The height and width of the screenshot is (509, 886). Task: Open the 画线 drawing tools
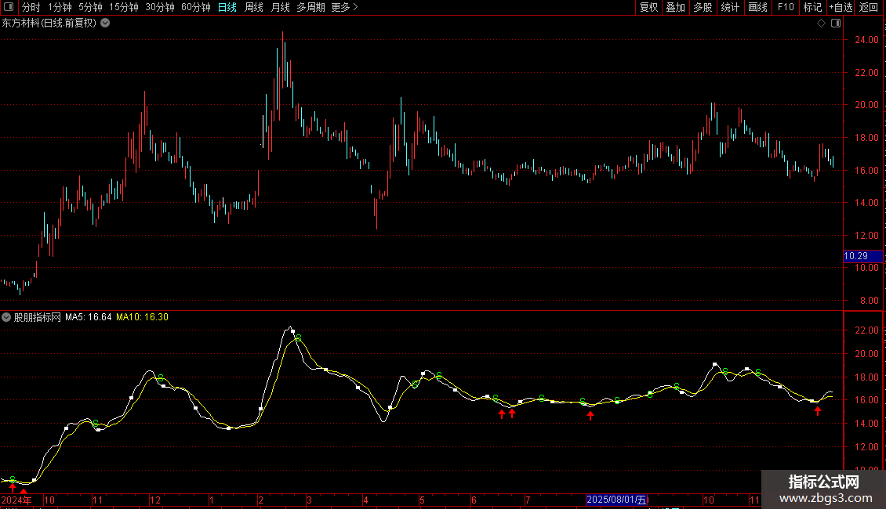coord(757,7)
